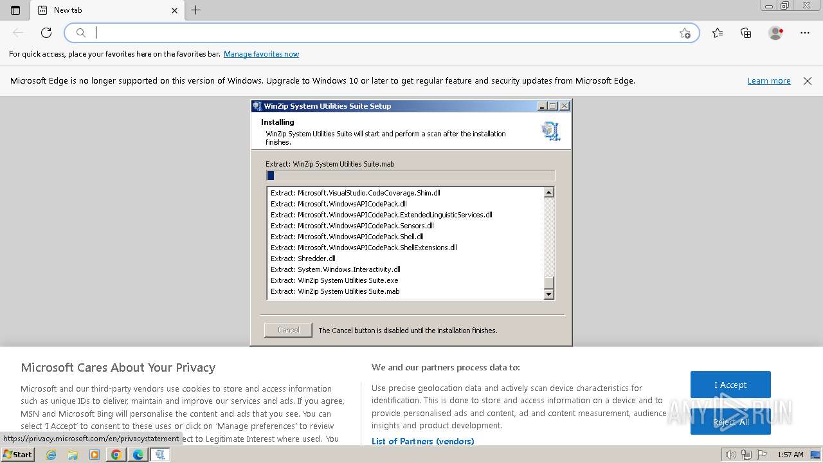Viewport: 823px width, 463px height.
Task: Open Google Chrome from taskbar
Action: (x=116, y=455)
